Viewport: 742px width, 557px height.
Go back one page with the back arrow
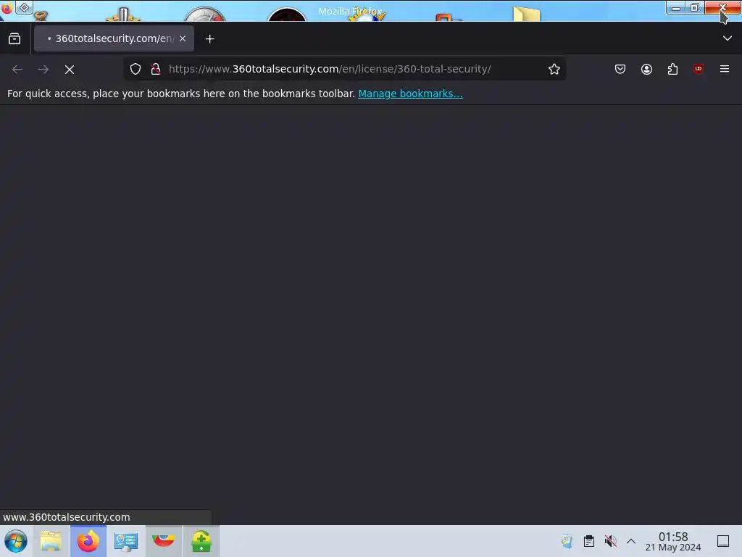[x=17, y=69]
